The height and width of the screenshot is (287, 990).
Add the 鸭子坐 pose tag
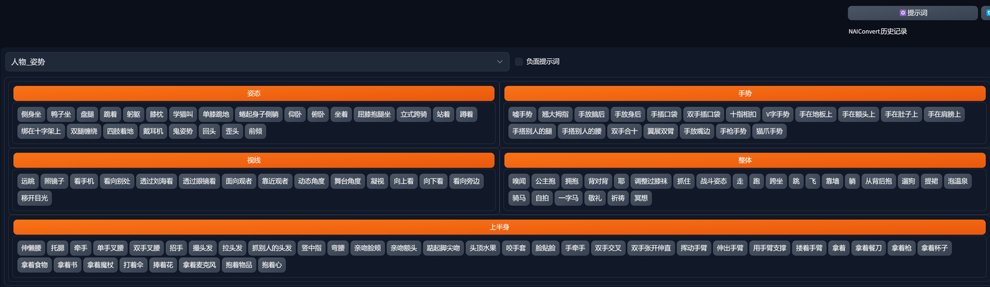(61, 115)
